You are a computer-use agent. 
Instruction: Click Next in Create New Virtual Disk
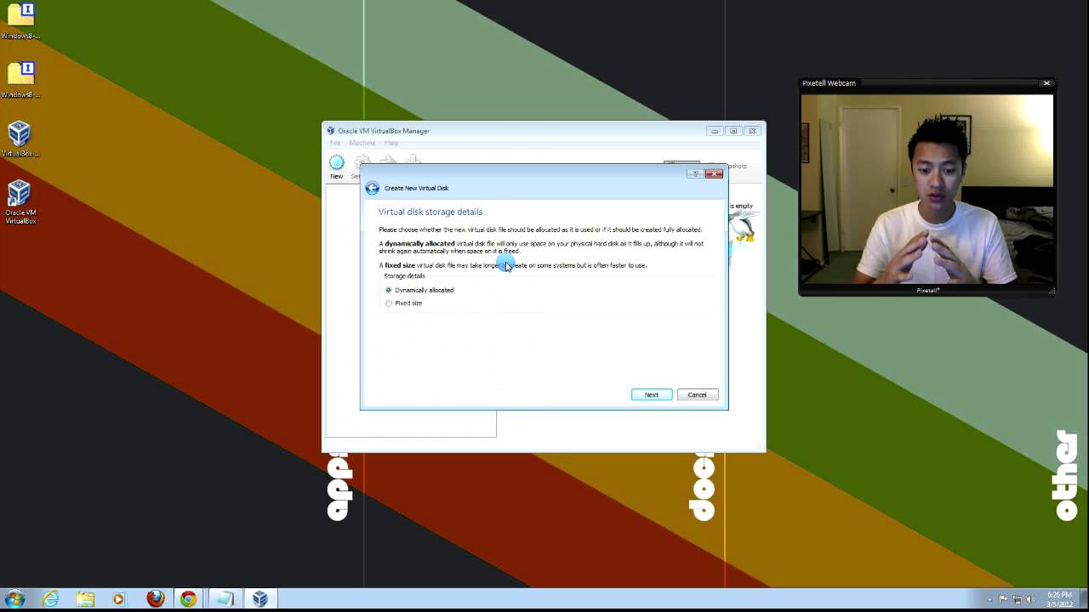(x=652, y=394)
